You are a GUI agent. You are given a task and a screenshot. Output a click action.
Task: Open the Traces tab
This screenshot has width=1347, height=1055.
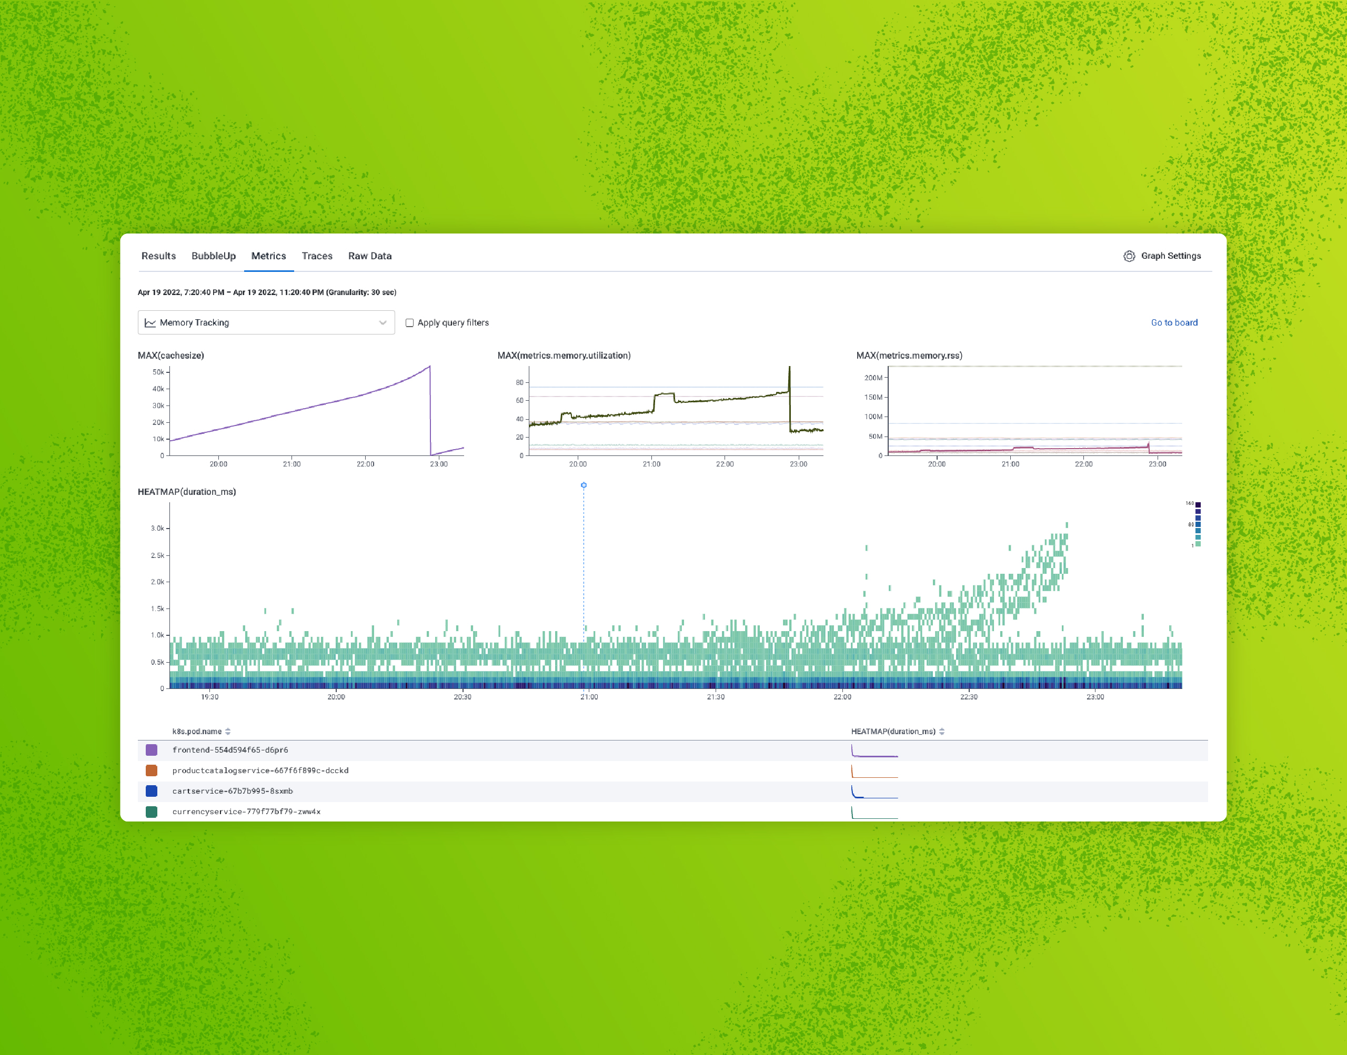point(317,256)
